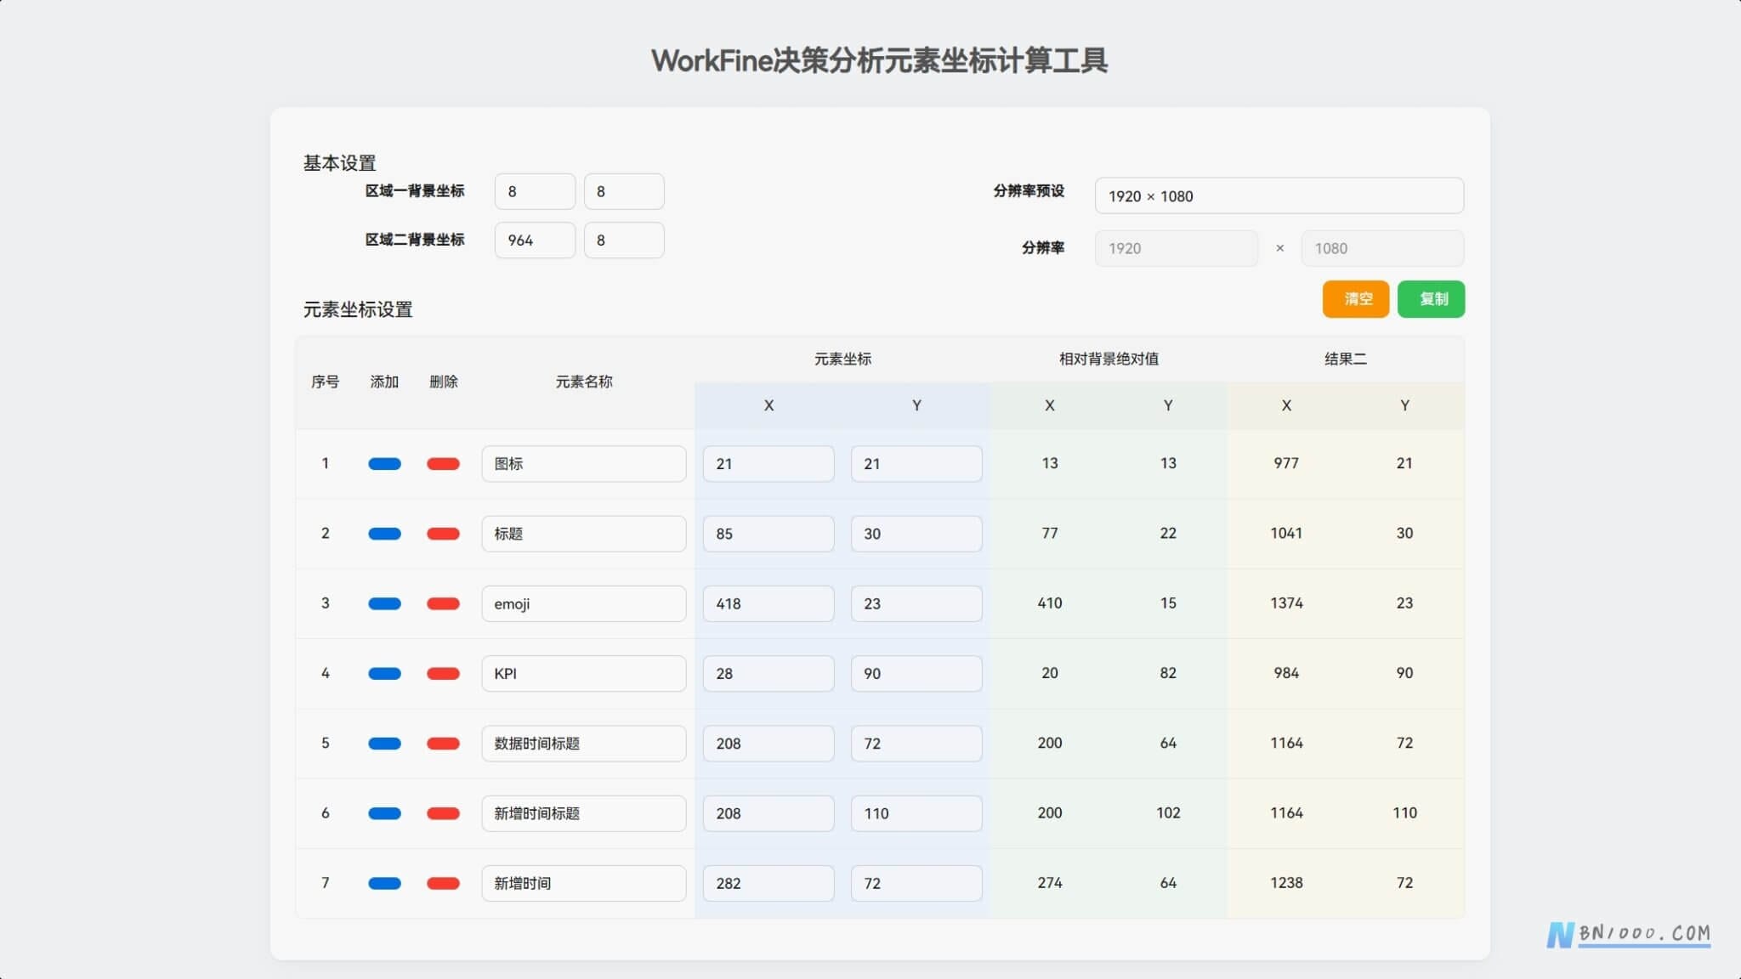The width and height of the screenshot is (1741, 979).
Task: Click the X coordinate field in row 6
Action: point(768,813)
